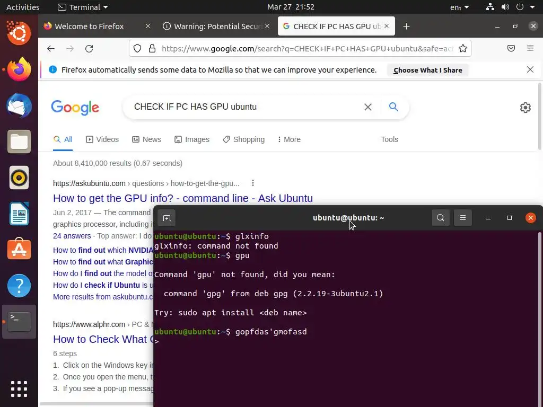
Task: Open Files manager in dock
Action: [19, 141]
